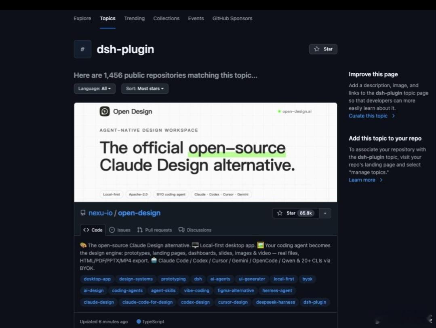Viewport: 436px width, 328px height.
Task: Select the Code tab of open-design
Action: (x=93, y=230)
